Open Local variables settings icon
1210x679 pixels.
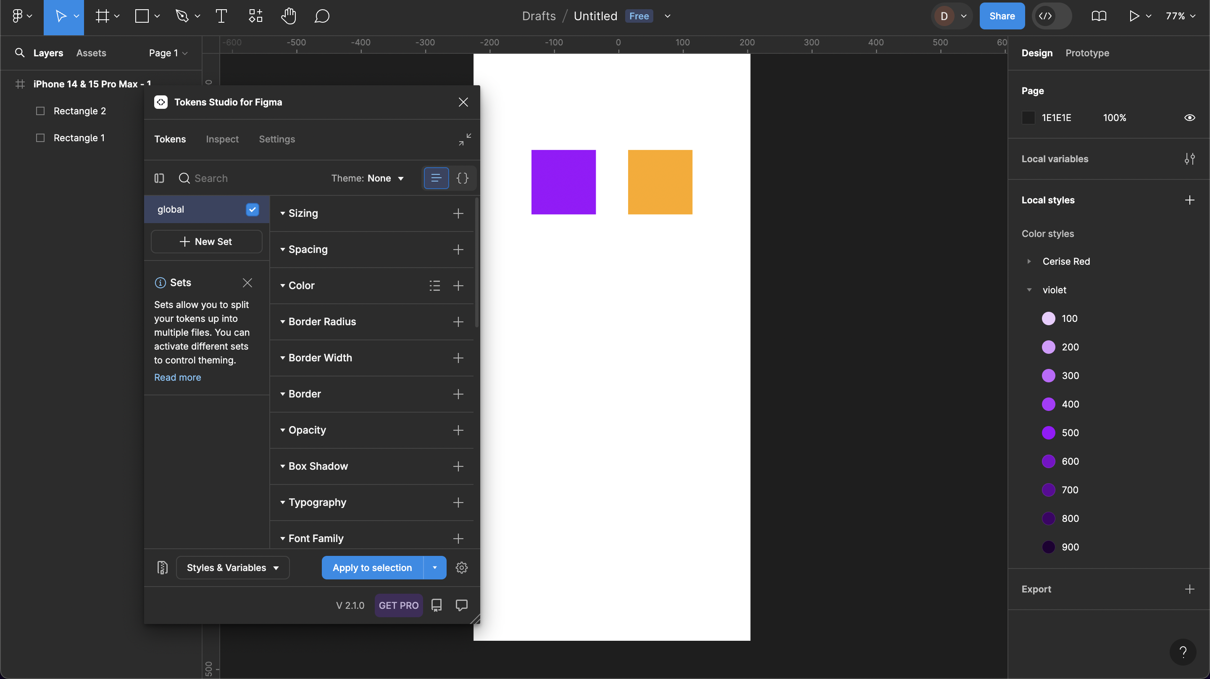(x=1189, y=159)
